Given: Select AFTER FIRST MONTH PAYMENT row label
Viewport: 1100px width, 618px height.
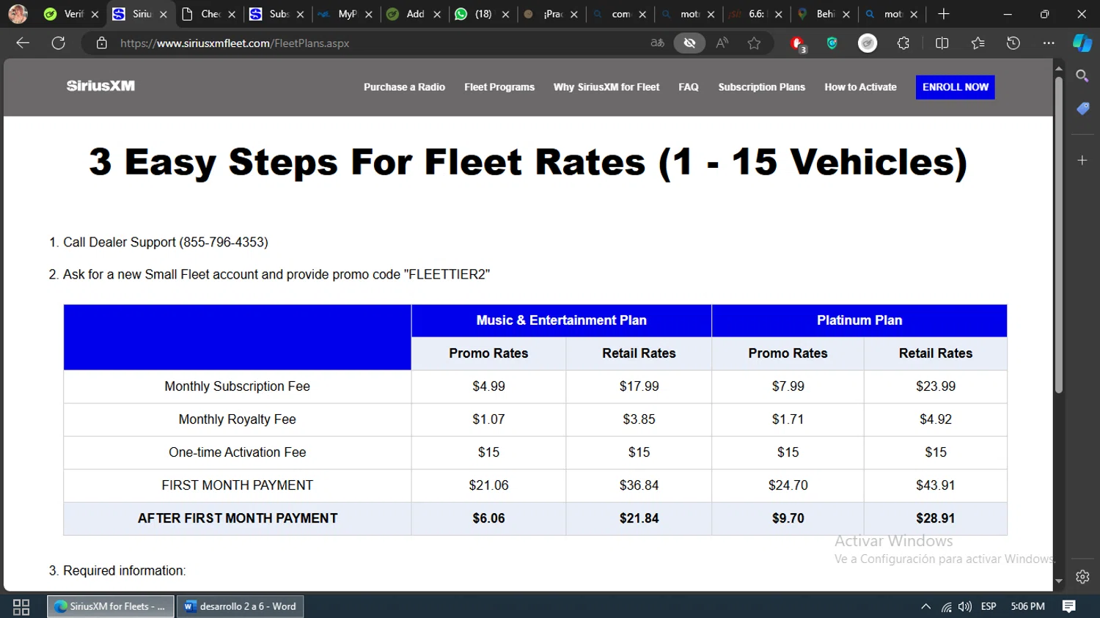Looking at the screenshot, I should 238,518.
